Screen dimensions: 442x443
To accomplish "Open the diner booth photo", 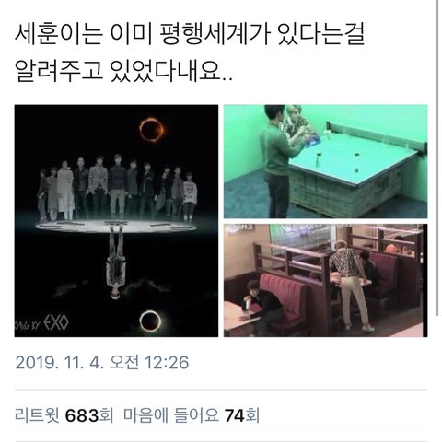I will [x=325, y=280].
